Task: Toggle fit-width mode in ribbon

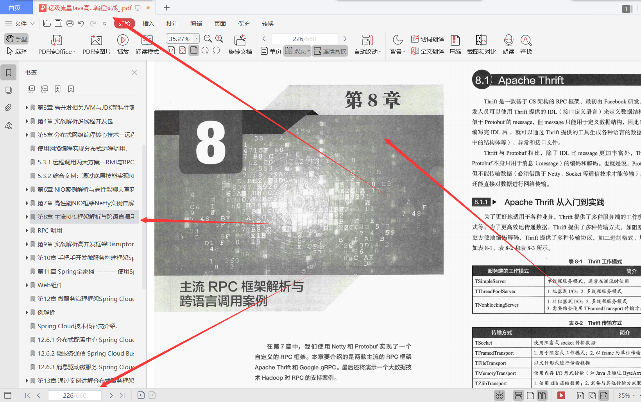Action: (194, 50)
